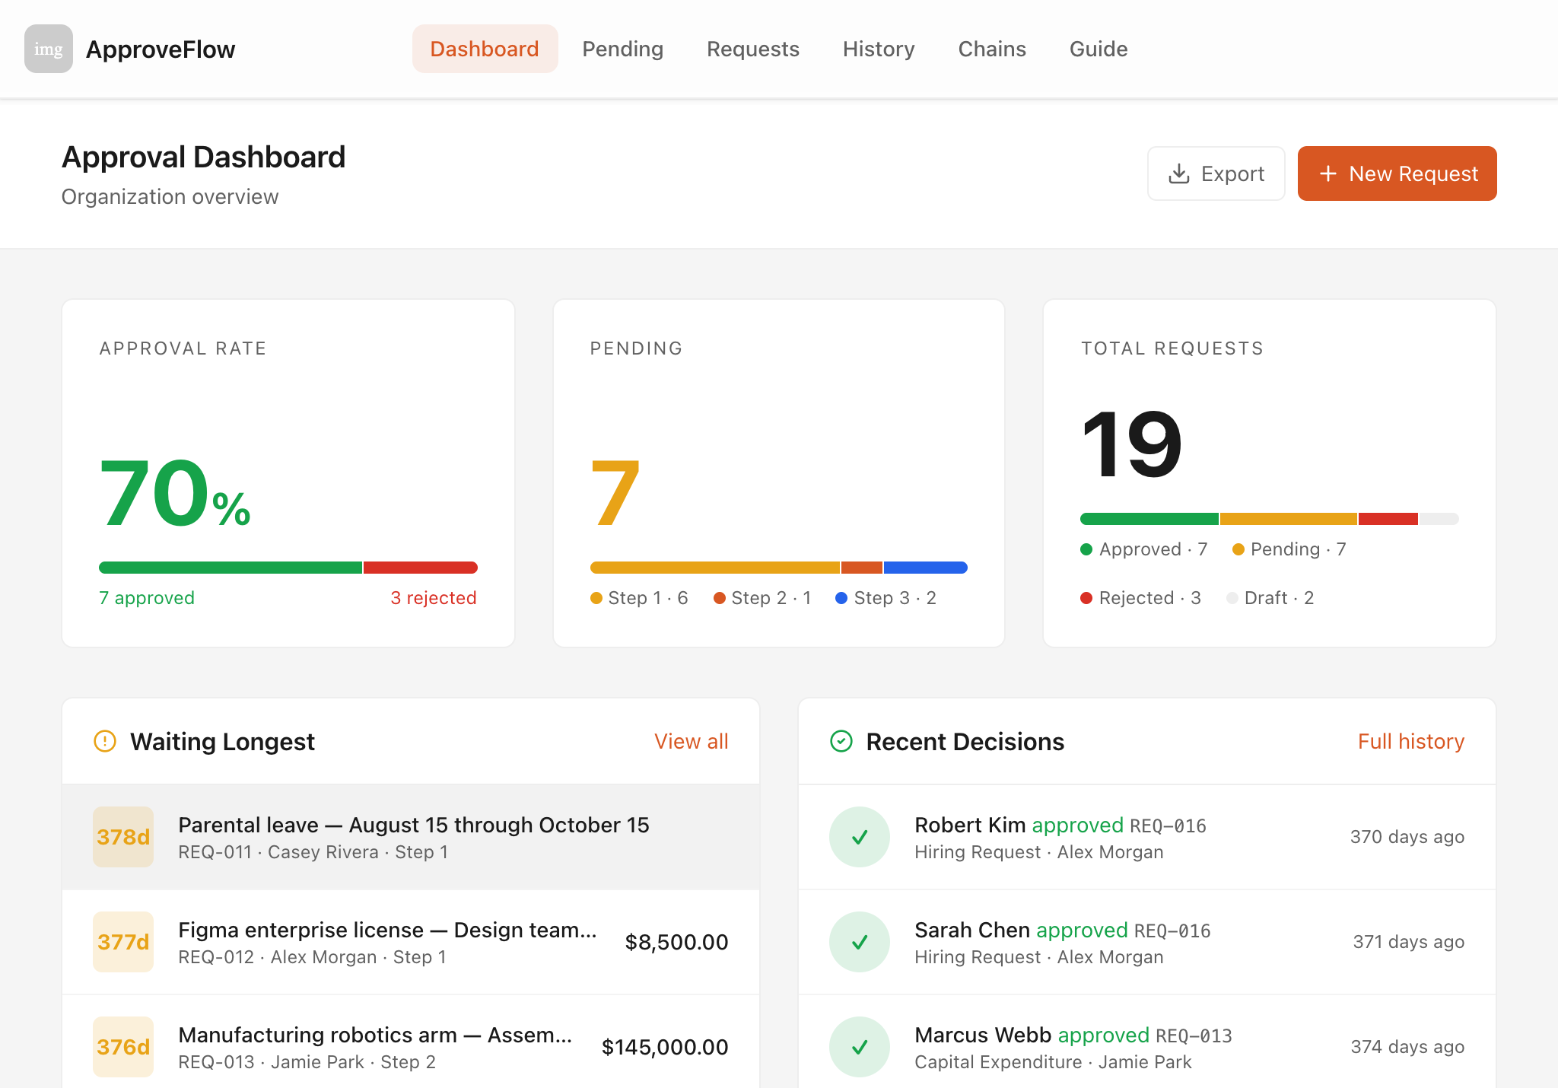Click the $8,500.00 amount
Viewport: 1558px width, 1088px height.
tap(676, 942)
